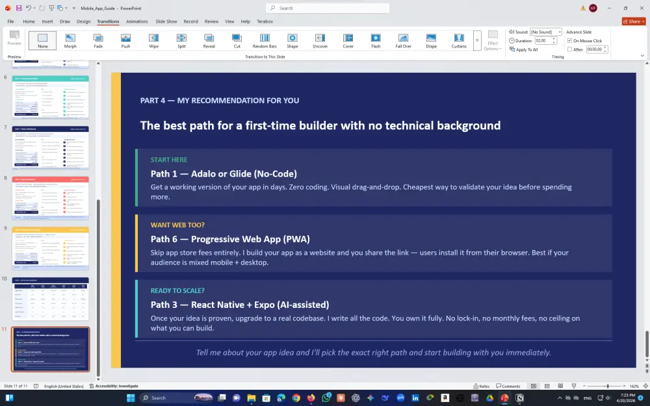Open the File menu
The height and width of the screenshot is (406, 650).
[x=11, y=21]
